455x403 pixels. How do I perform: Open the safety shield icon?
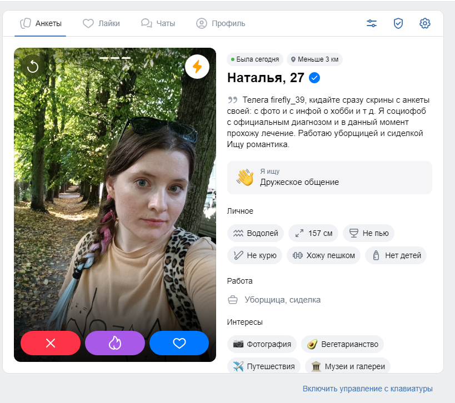pos(398,23)
